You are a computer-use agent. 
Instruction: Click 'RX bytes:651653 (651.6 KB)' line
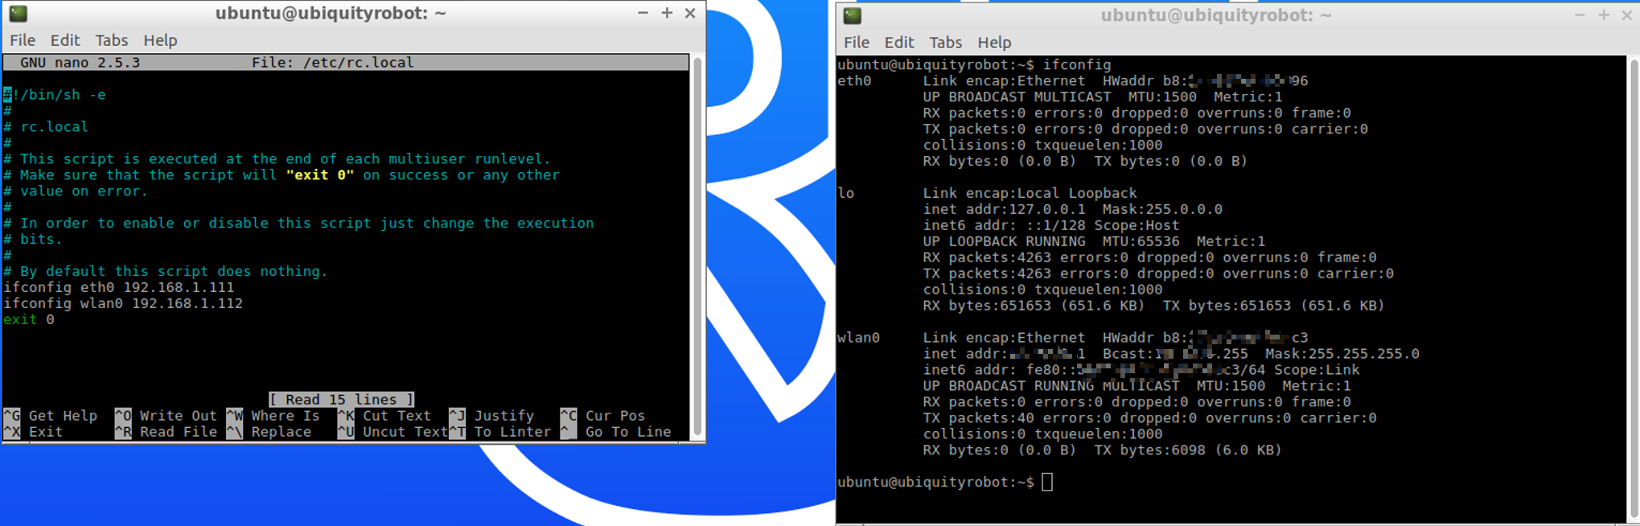click(x=1034, y=306)
